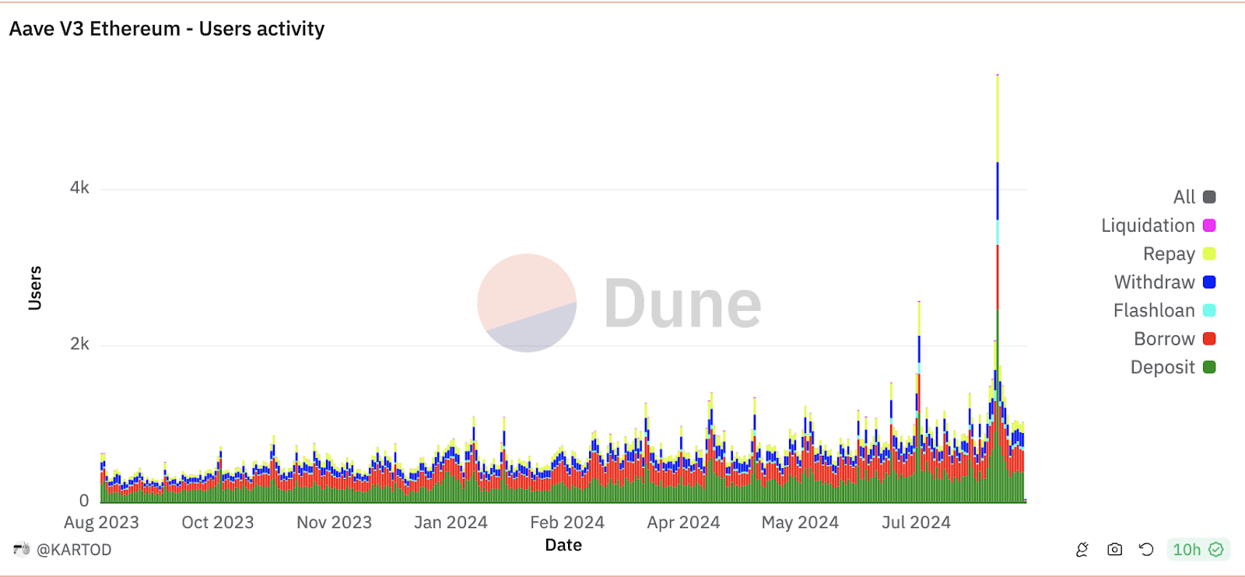Click the 0 y-axis tick label
The image size is (1245, 577).
click(x=84, y=501)
